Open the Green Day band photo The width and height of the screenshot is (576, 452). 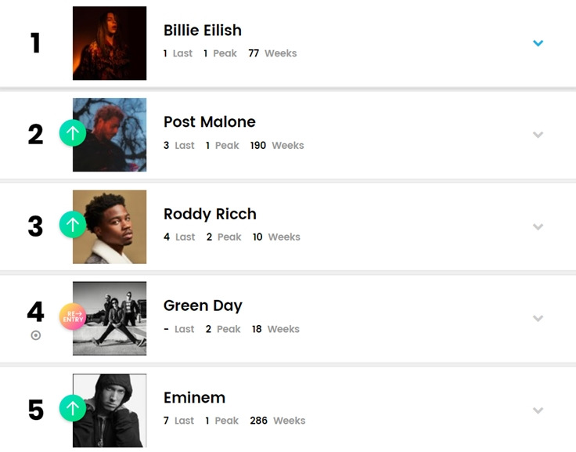110,319
